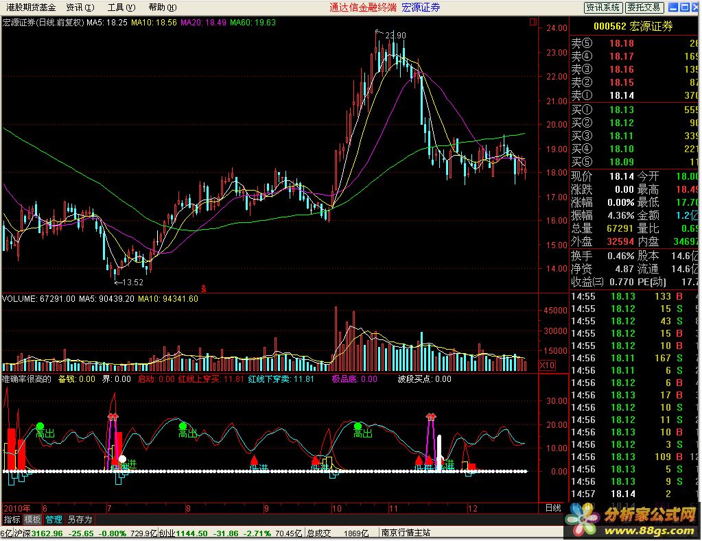Click the 委托交易 button

click(644, 8)
